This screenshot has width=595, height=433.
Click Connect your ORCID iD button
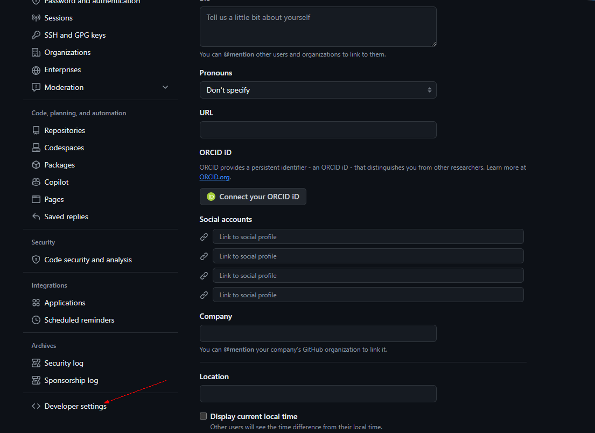(253, 197)
